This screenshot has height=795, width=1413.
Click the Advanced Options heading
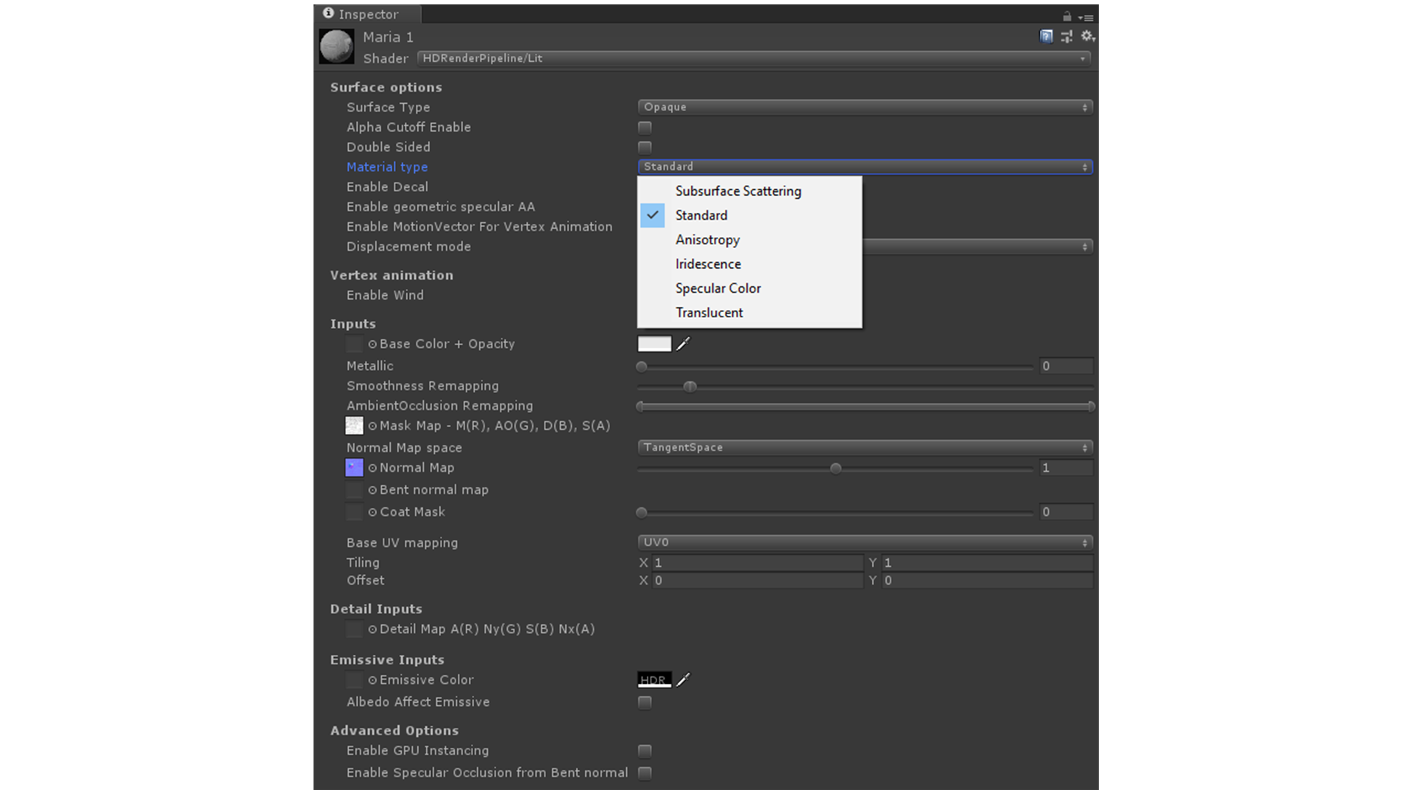click(394, 730)
